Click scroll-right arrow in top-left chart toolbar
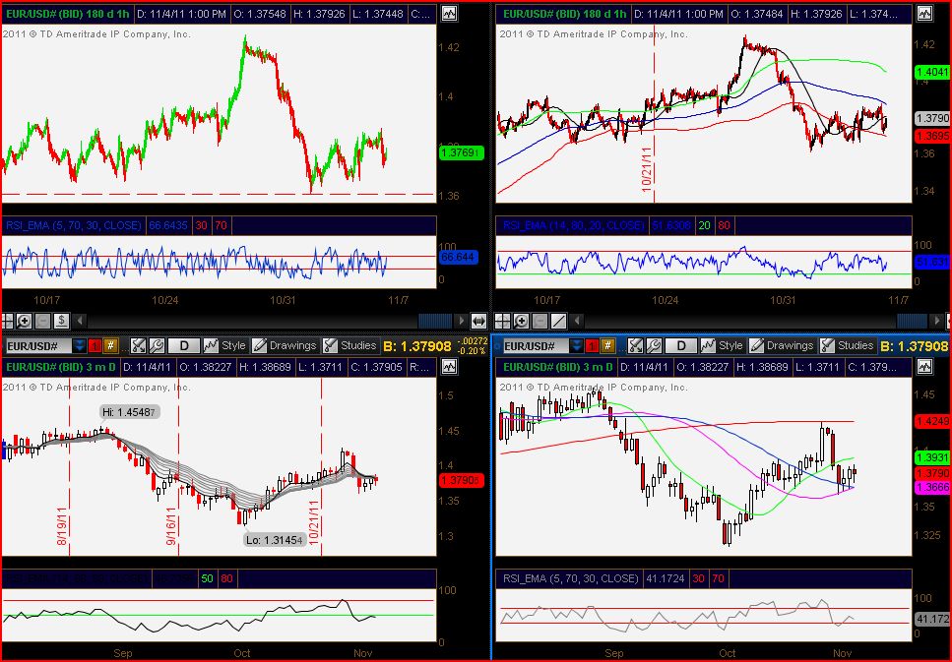The height and width of the screenshot is (662, 952). (462, 321)
